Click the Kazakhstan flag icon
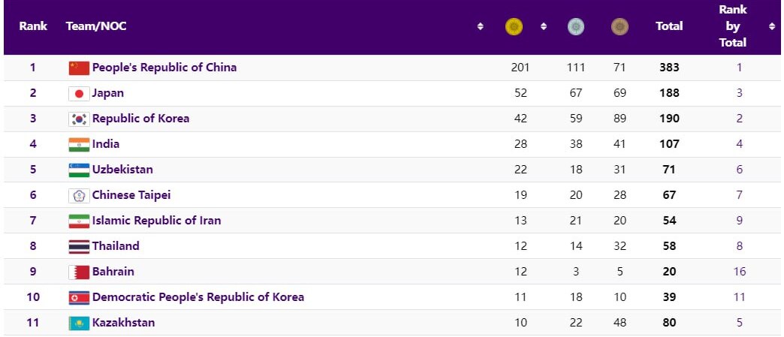 [x=79, y=323]
